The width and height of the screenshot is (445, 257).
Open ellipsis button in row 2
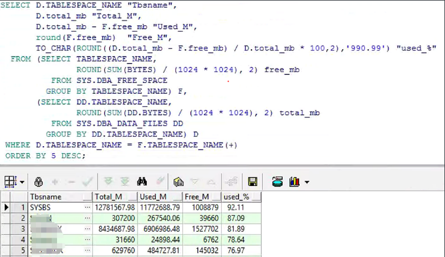point(88,218)
